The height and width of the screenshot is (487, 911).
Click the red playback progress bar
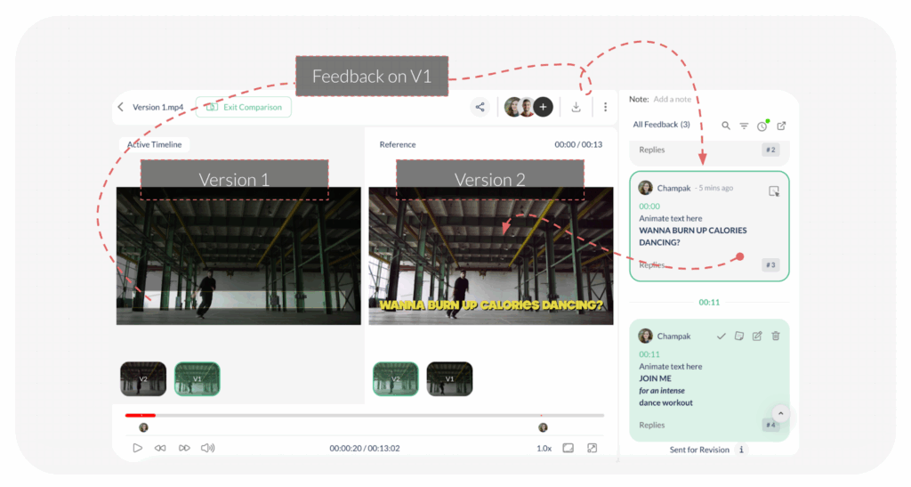[140, 416]
